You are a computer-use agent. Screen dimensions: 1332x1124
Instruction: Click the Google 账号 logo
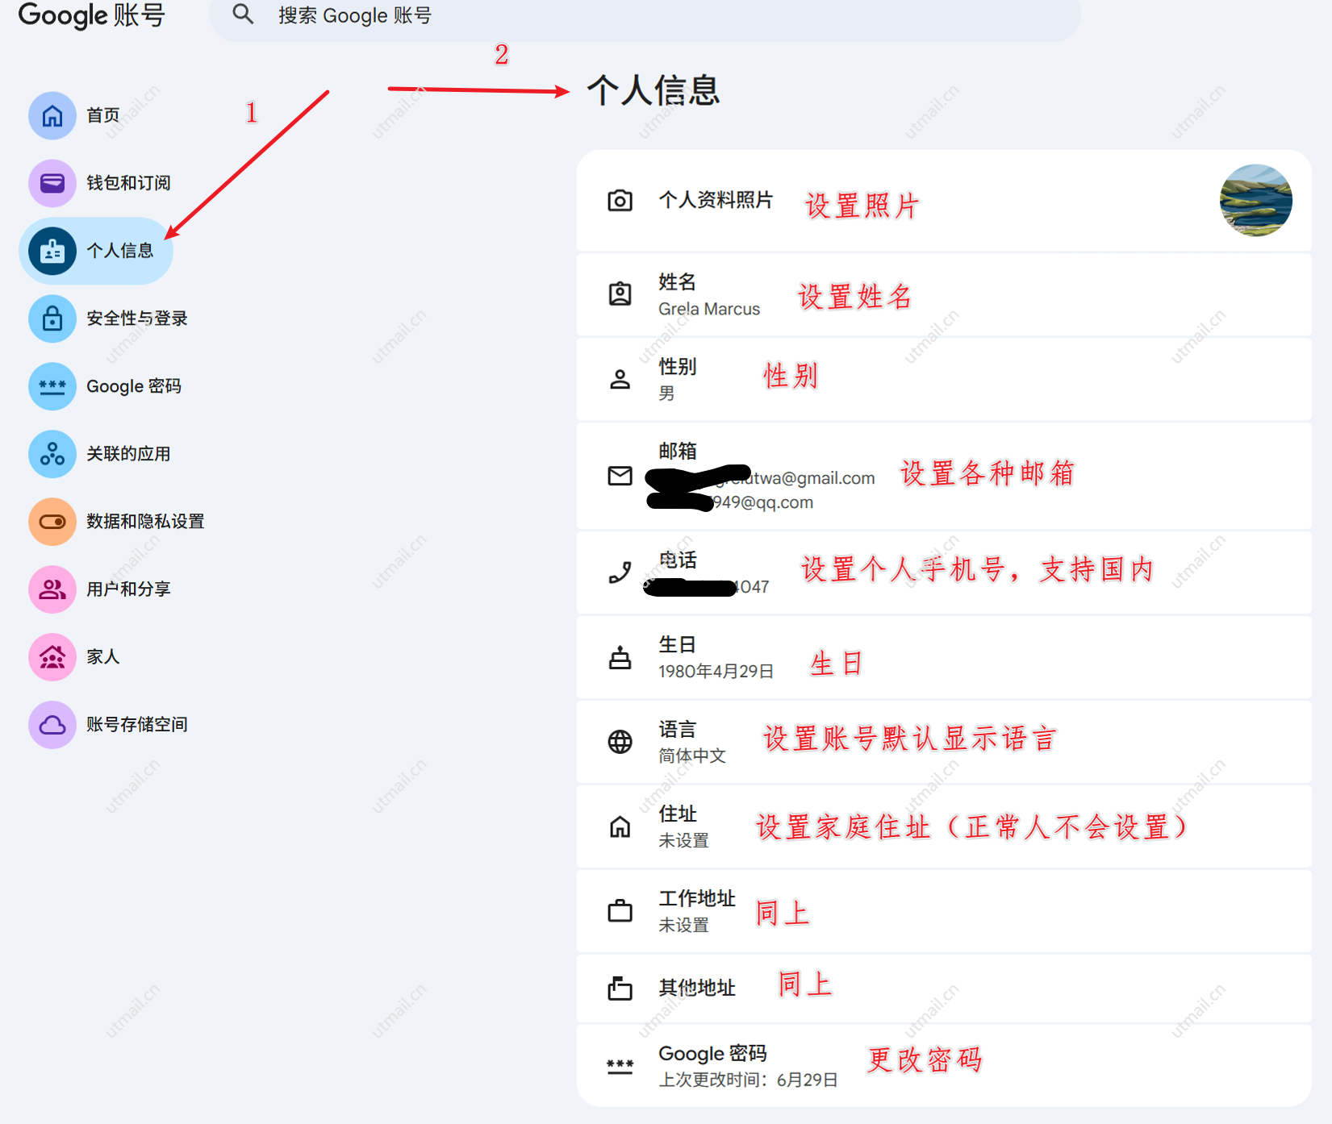(91, 15)
